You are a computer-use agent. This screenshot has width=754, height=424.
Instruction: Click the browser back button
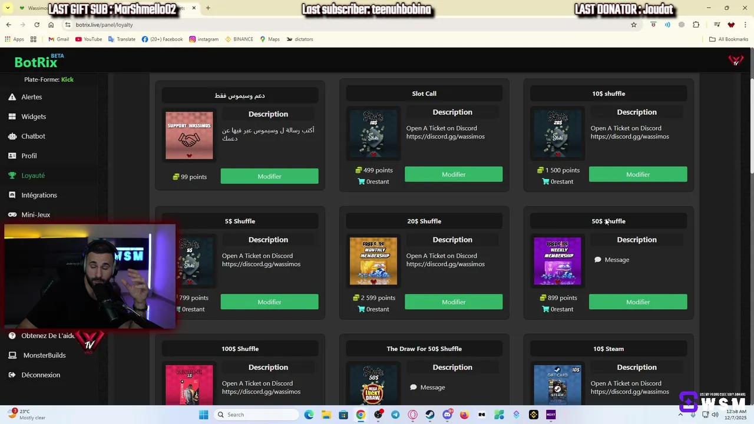(8, 25)
